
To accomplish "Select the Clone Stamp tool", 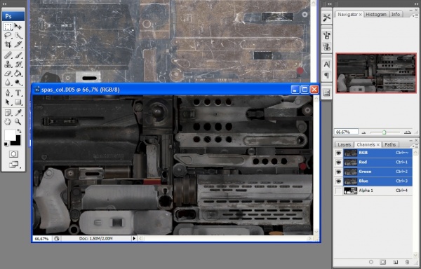I will pos(8,64).
